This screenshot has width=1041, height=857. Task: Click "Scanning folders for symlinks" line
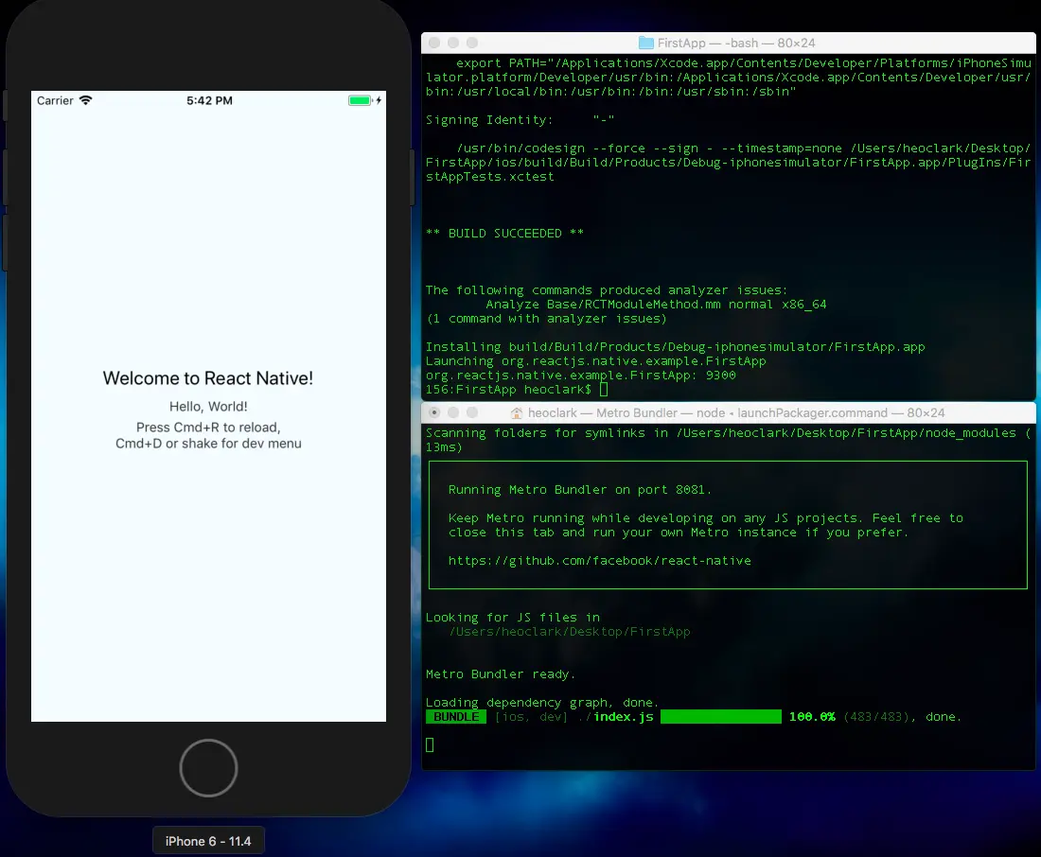[x=729, y=440]
